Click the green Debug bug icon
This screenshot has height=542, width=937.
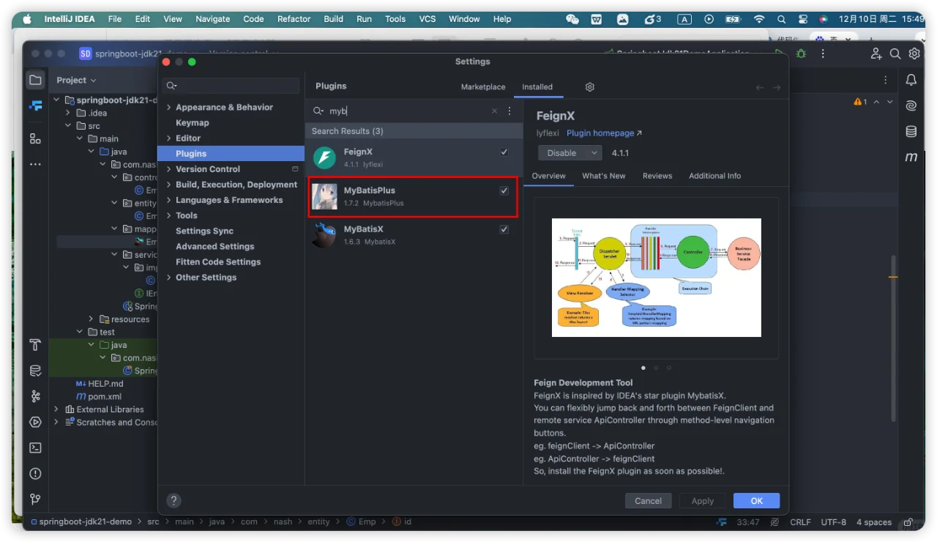point(802,53)
